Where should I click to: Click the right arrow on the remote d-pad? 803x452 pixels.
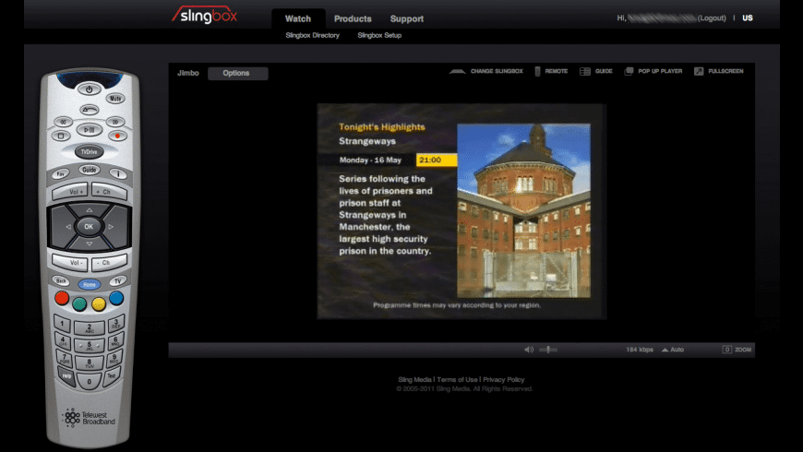pos(111,226)
